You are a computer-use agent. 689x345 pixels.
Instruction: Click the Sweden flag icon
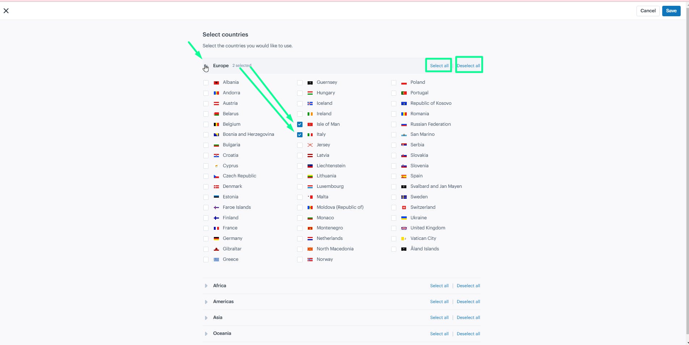404,197
